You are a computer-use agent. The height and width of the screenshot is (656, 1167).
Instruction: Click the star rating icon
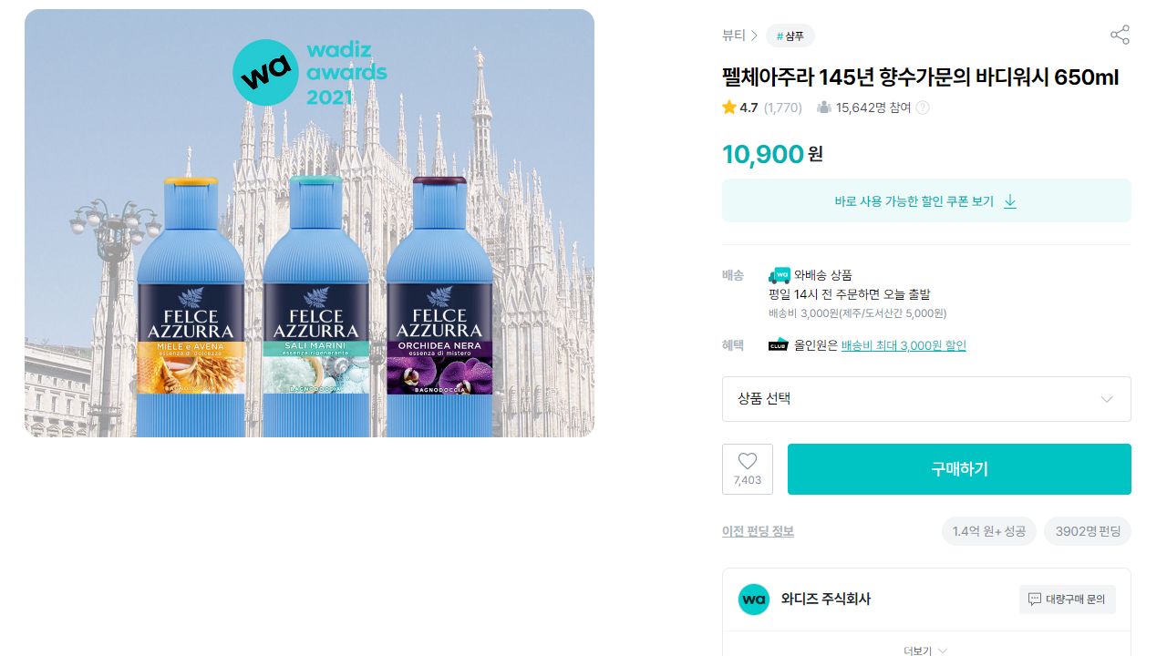729,108
